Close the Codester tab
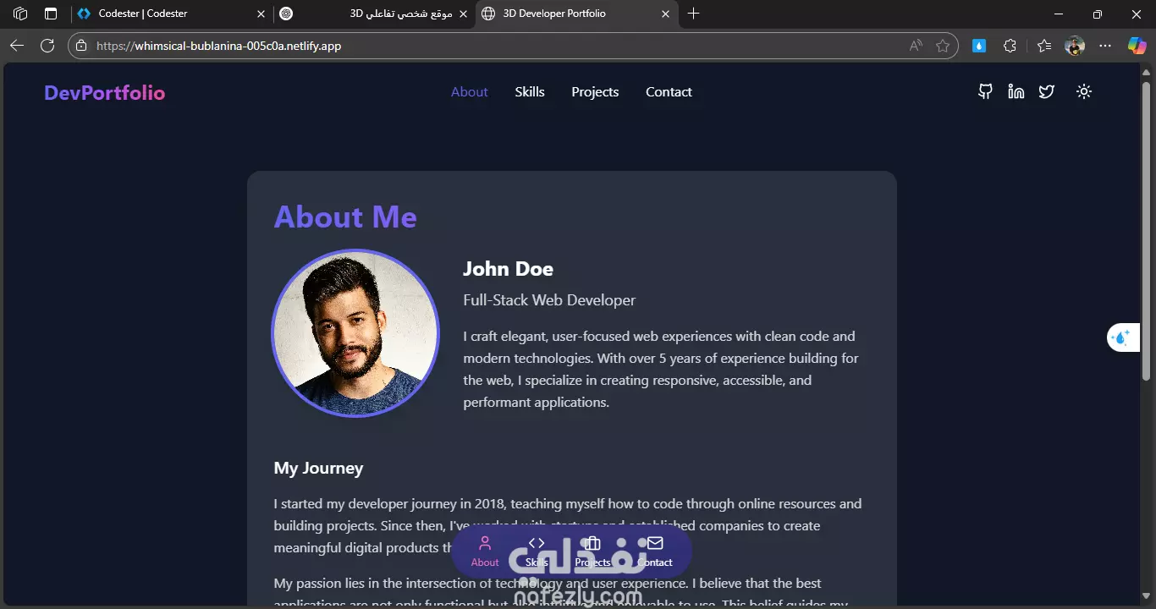Screen dimensions: 1156x609 click(261, 14)
